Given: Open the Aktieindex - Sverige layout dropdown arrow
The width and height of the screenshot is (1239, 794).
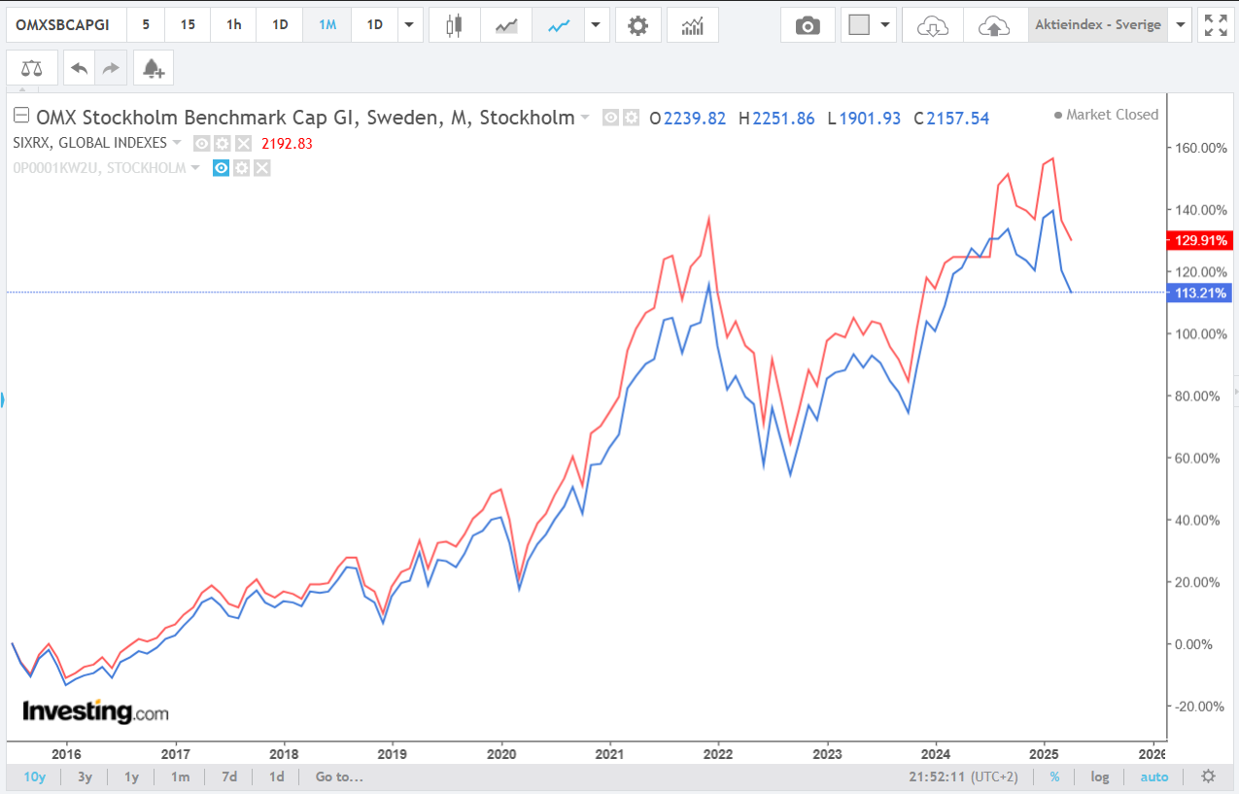Looking at the screenshot, I should point(1181,26).
